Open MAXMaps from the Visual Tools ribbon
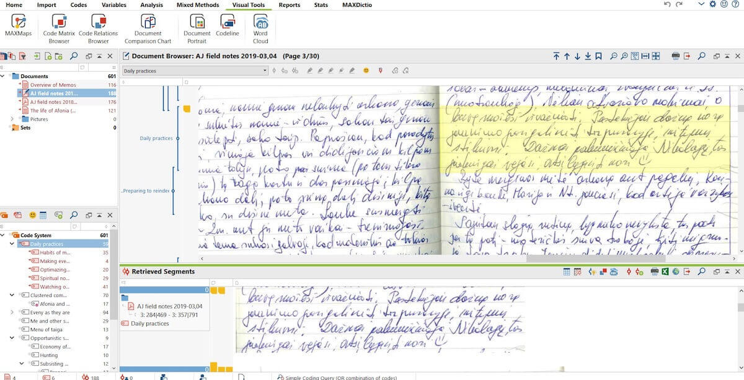 tap(18, 26)
